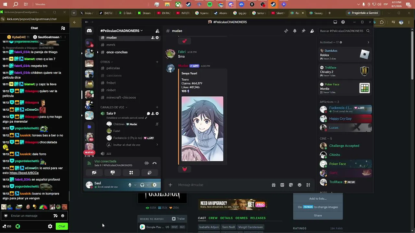This screenshot has width=415, height=233.
Task: Disconnect from voice call
Action: click(x=154, y=163)
